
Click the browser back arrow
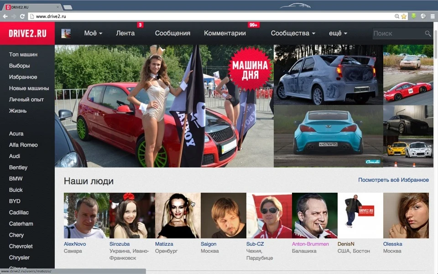(x=5, y=16)
